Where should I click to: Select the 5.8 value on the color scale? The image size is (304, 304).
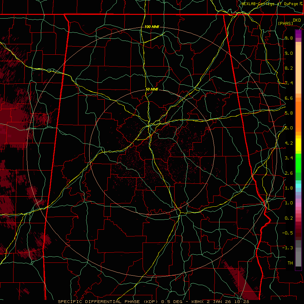[289, 113]
